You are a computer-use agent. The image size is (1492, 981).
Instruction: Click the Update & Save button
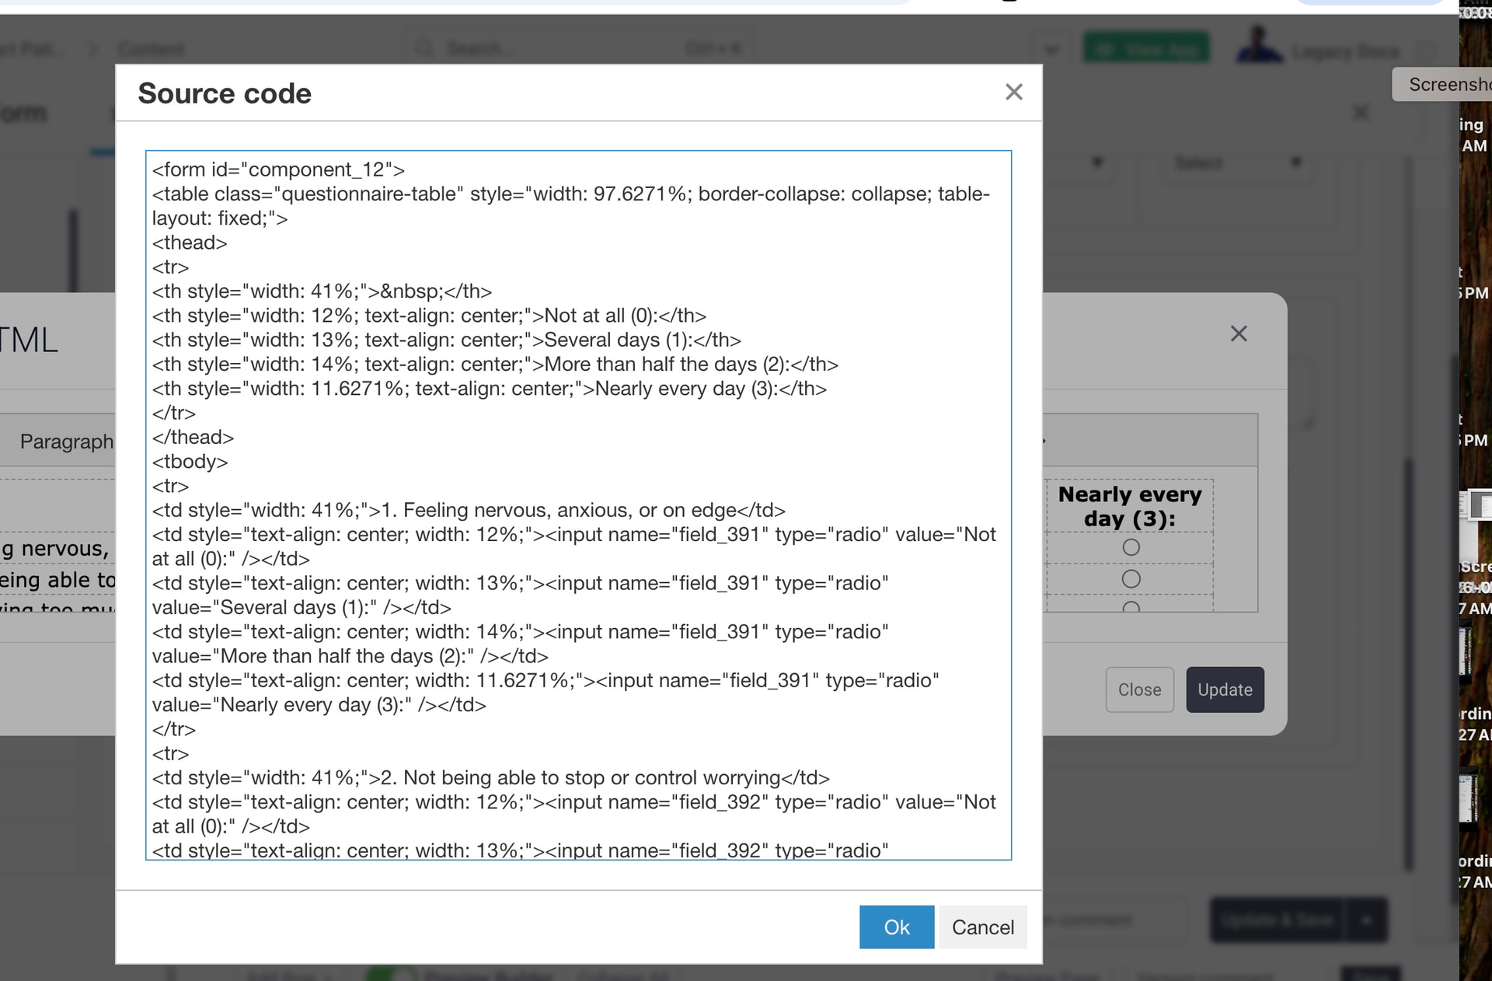pos(1278,920)
